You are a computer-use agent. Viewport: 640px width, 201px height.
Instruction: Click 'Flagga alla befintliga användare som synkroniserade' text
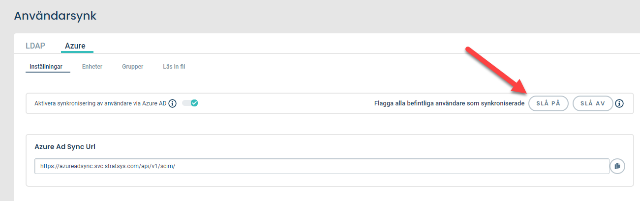pyautogui.click(x=449, y=103)
